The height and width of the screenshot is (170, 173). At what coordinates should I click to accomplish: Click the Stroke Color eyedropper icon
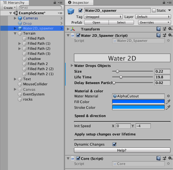click(x=168, y=108)
